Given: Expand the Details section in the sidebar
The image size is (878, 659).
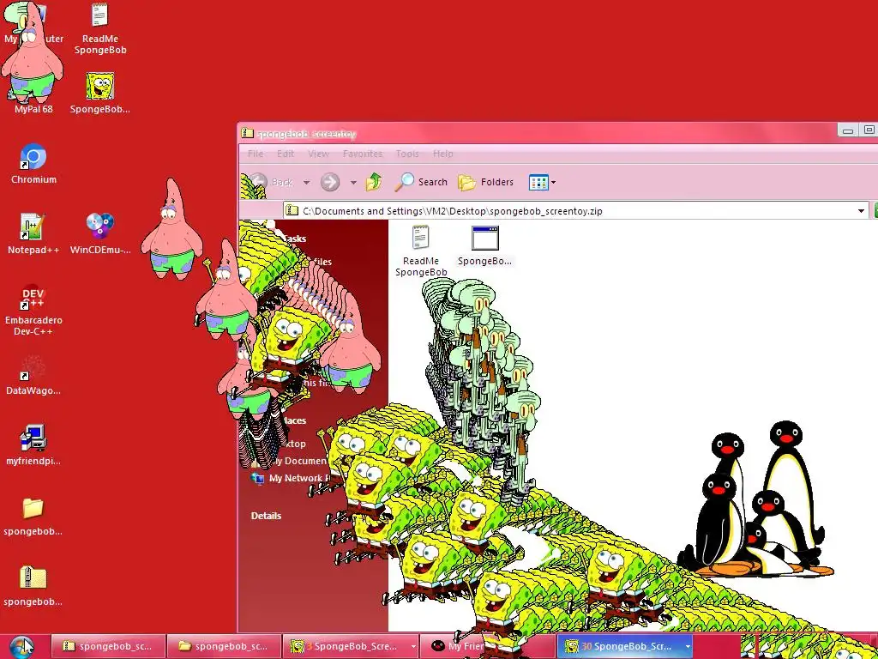Looking at the screenshot, I should [x=266, y=516].
